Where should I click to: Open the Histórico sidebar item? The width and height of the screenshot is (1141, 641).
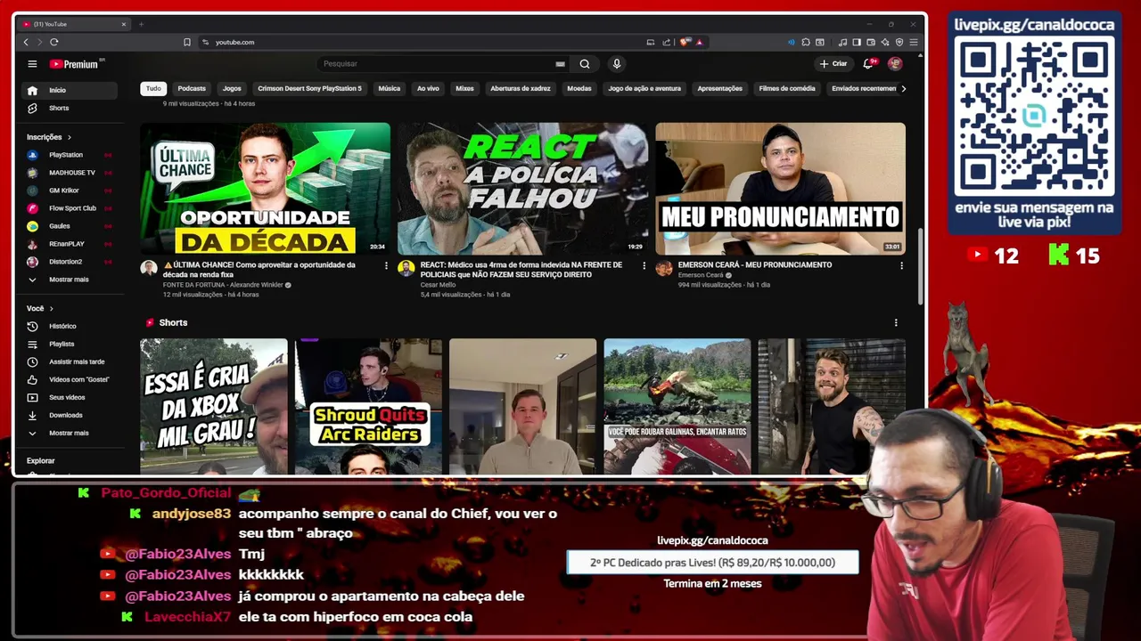point(70,326)
